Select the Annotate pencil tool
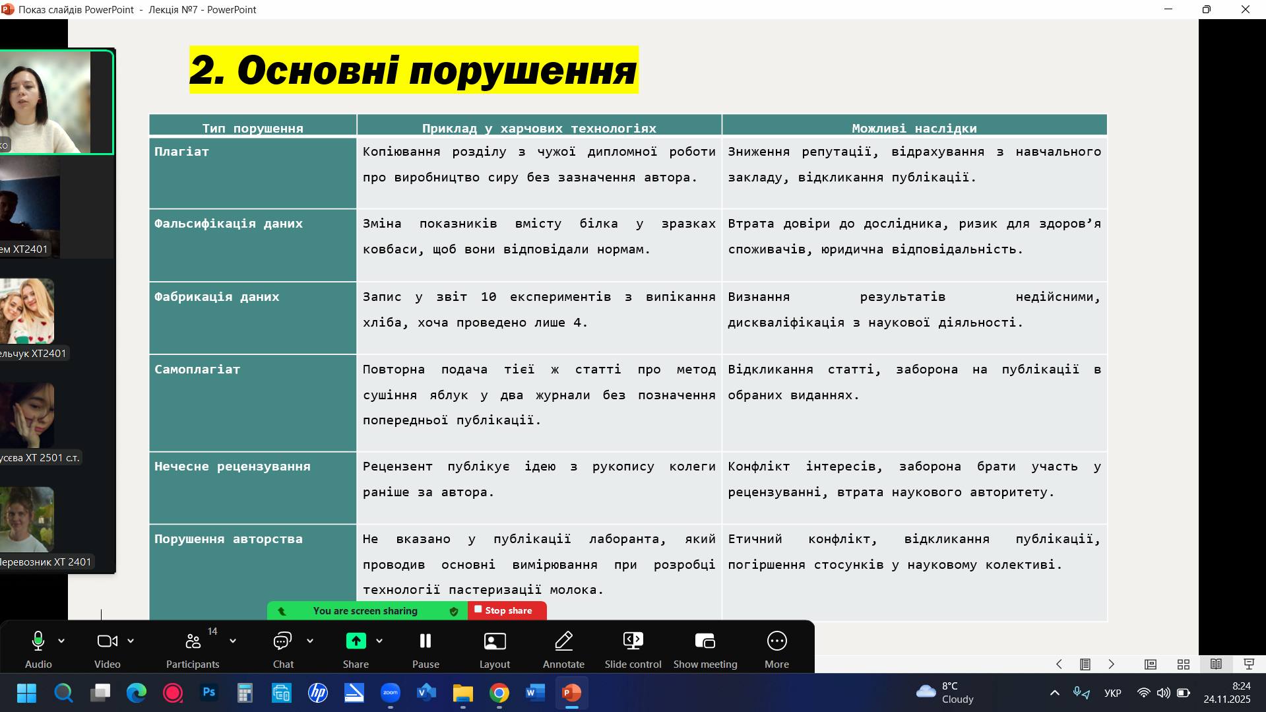 (x=563, y=647)
